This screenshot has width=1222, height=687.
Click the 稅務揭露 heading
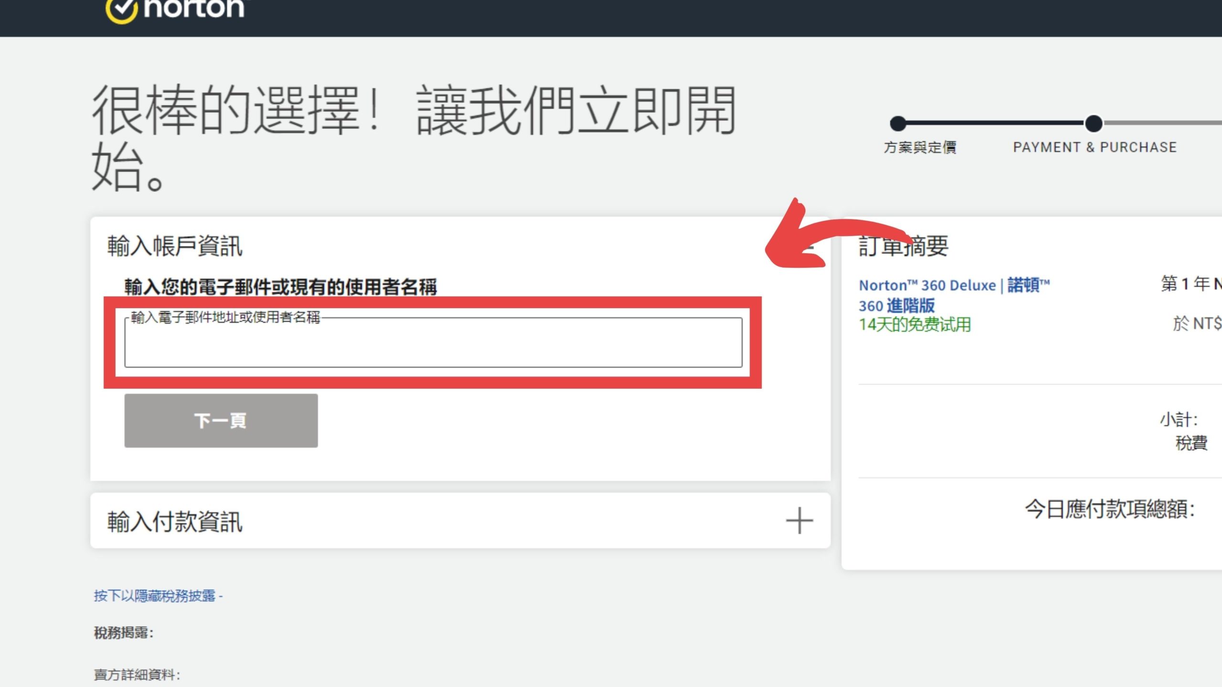pos(124,633)
